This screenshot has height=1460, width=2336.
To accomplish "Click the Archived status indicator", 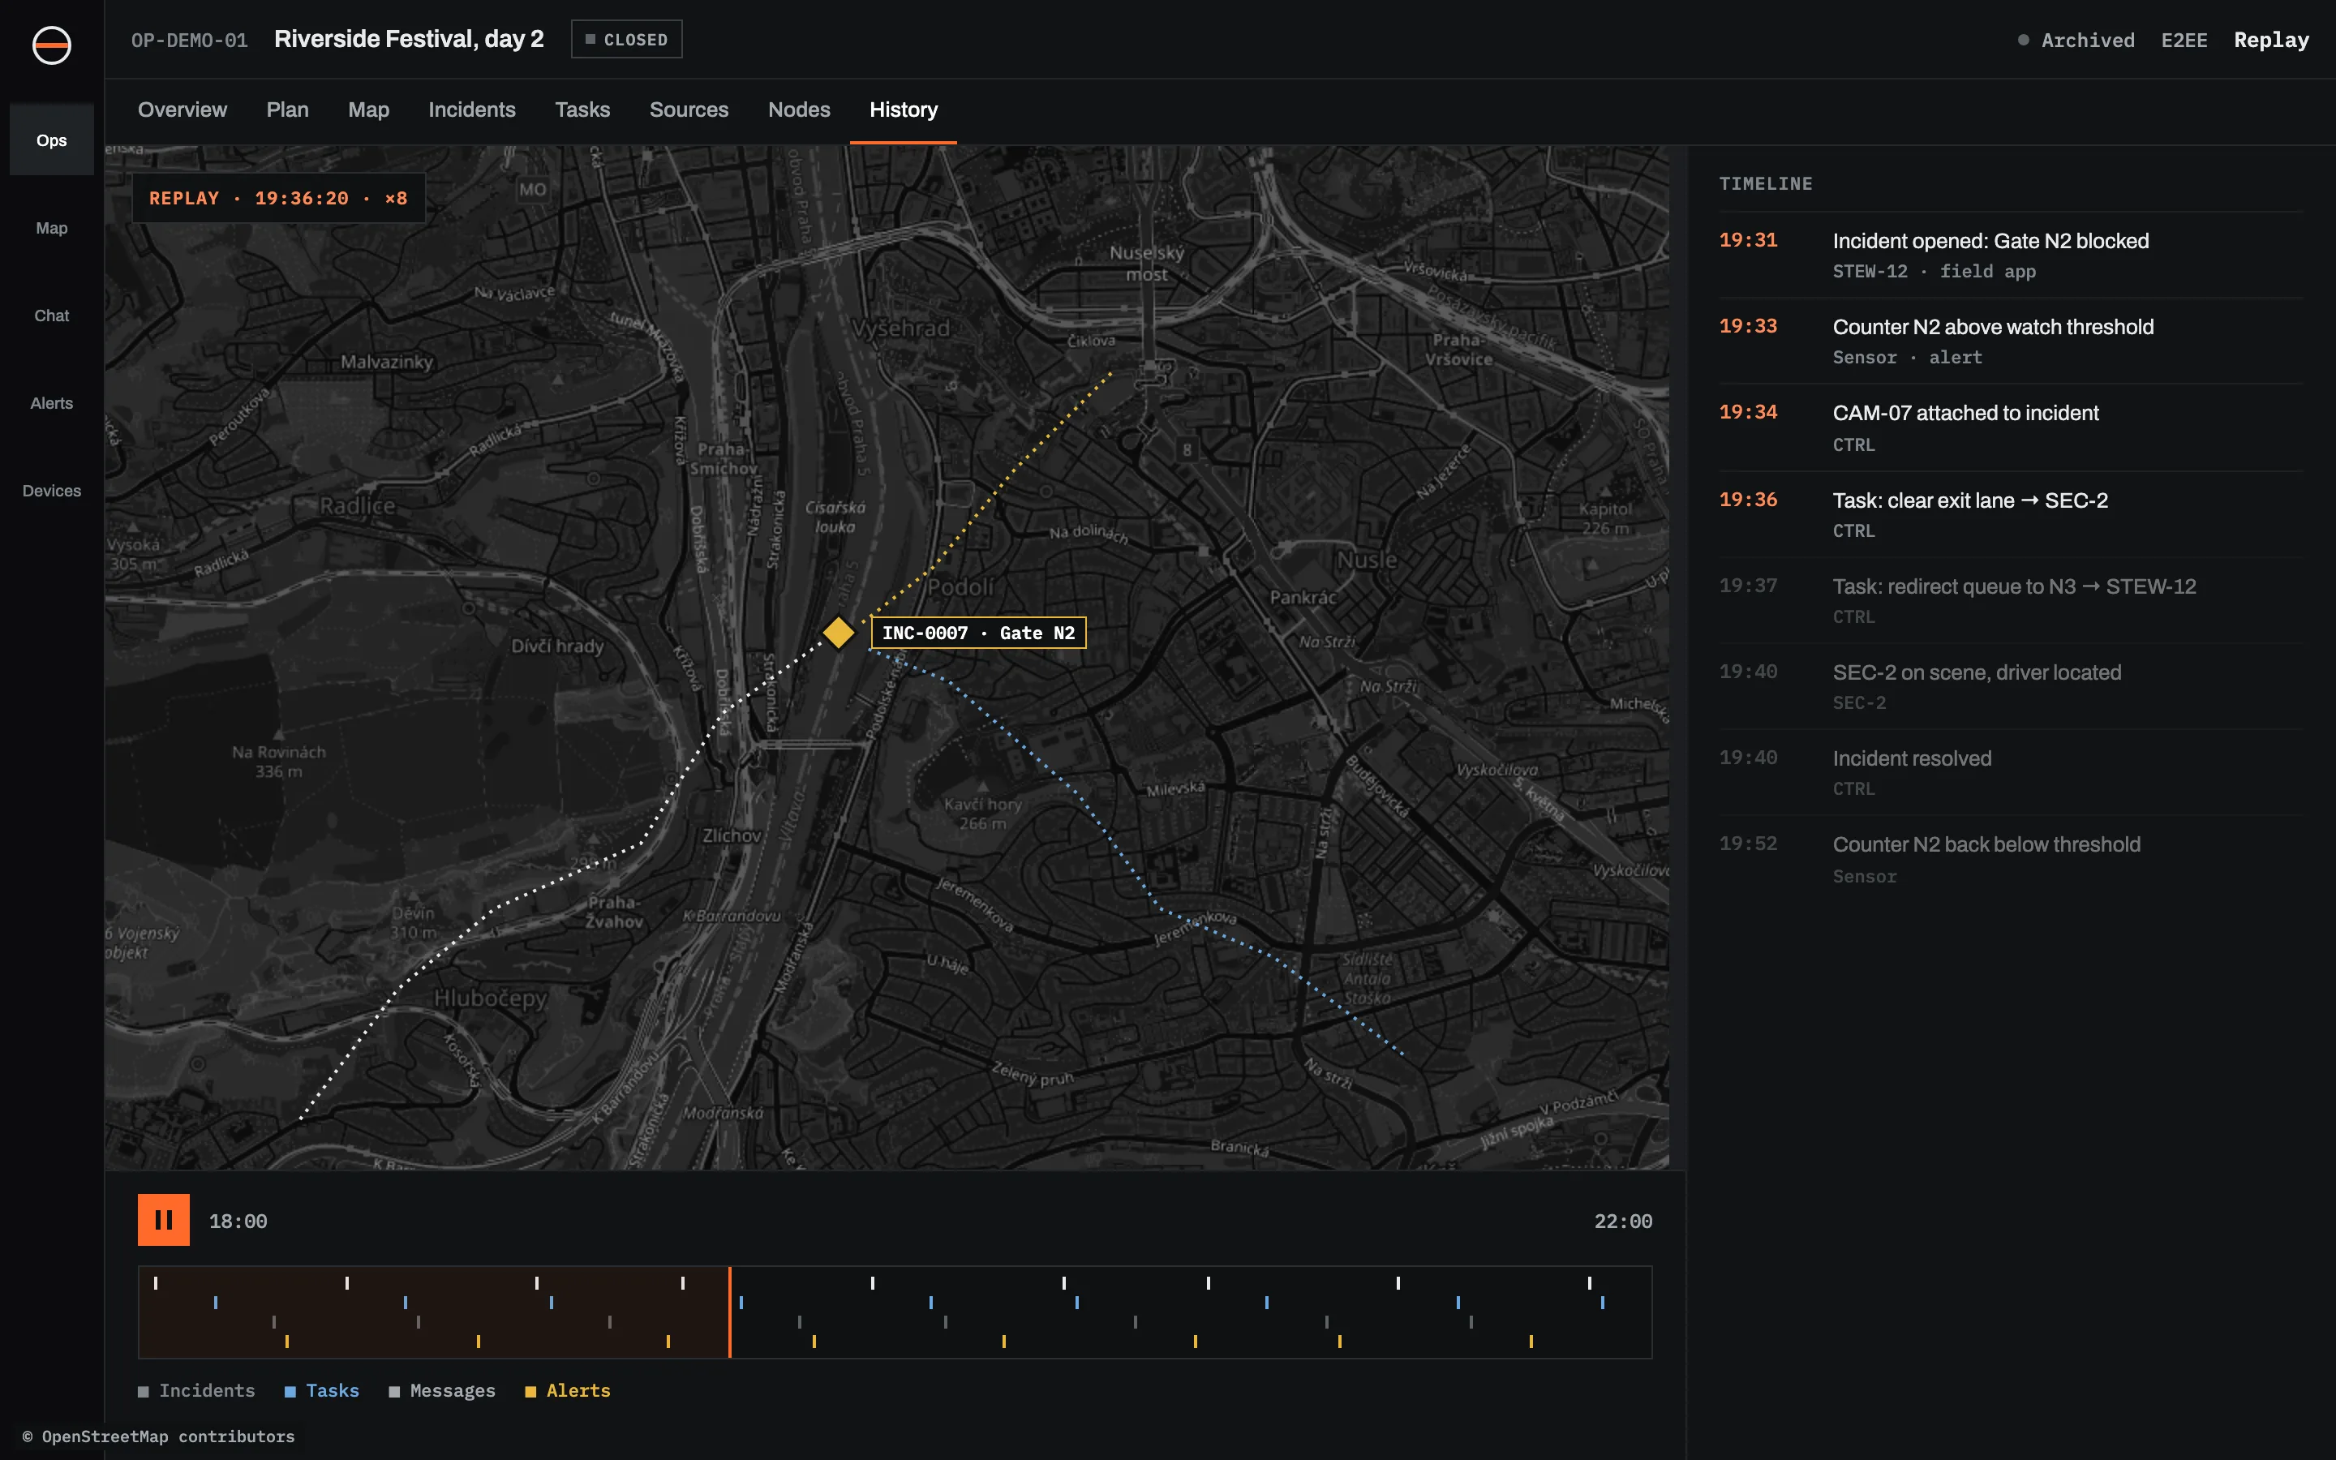I will coord(2076,40).
